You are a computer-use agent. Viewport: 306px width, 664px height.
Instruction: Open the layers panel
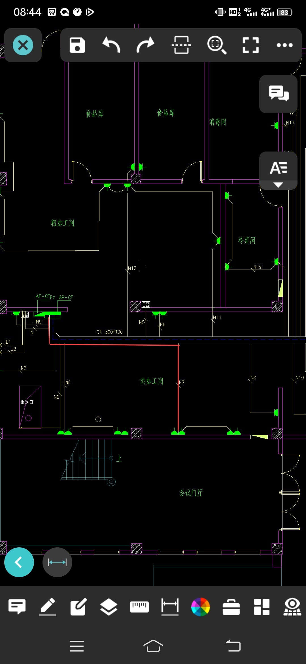click(x=109, y=607)
